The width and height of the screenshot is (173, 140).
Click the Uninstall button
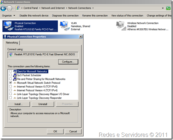click(x=43, y=104)
